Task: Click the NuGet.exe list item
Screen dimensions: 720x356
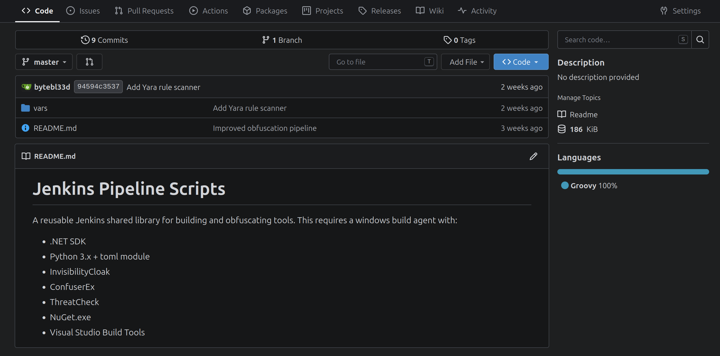Action: 70,317
